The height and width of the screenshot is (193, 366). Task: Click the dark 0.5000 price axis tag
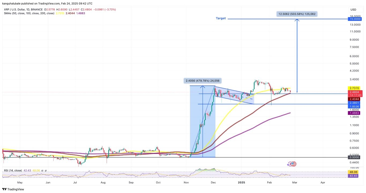354,158
